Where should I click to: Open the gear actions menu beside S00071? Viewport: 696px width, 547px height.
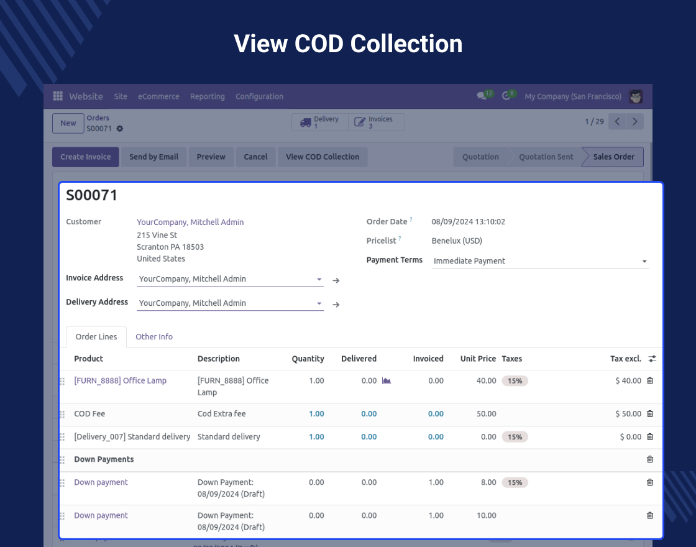point(120,128)
